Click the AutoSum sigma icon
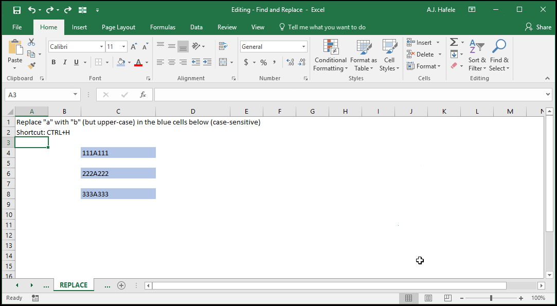Viewport: 557px width, 306px height. tap(454, 42)
